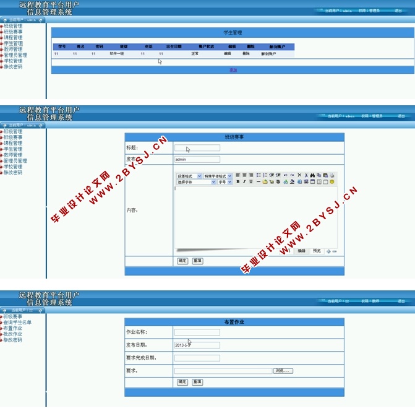Viewport: 415px width, 408px height.
Task: Open 课程管理 in the 学生管理 page sidebar
Action: point(13,38)
